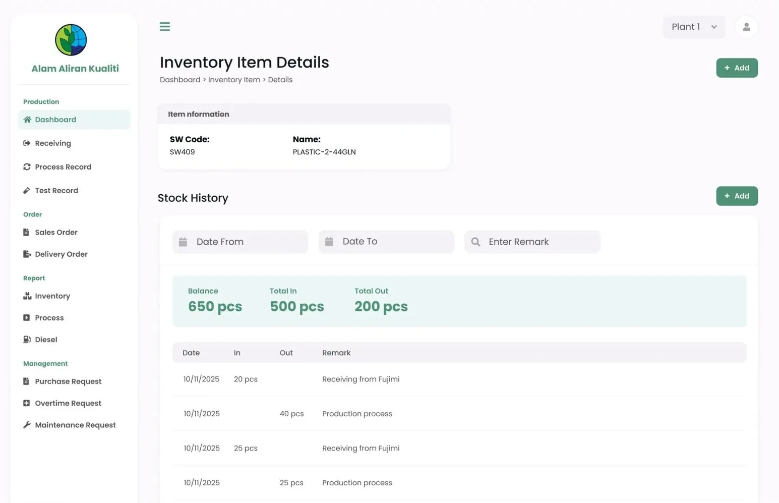This screenshot has height=503, width=779.
Task: Click the refresh icon beside Process Record
Action: (x=27, y=167)
